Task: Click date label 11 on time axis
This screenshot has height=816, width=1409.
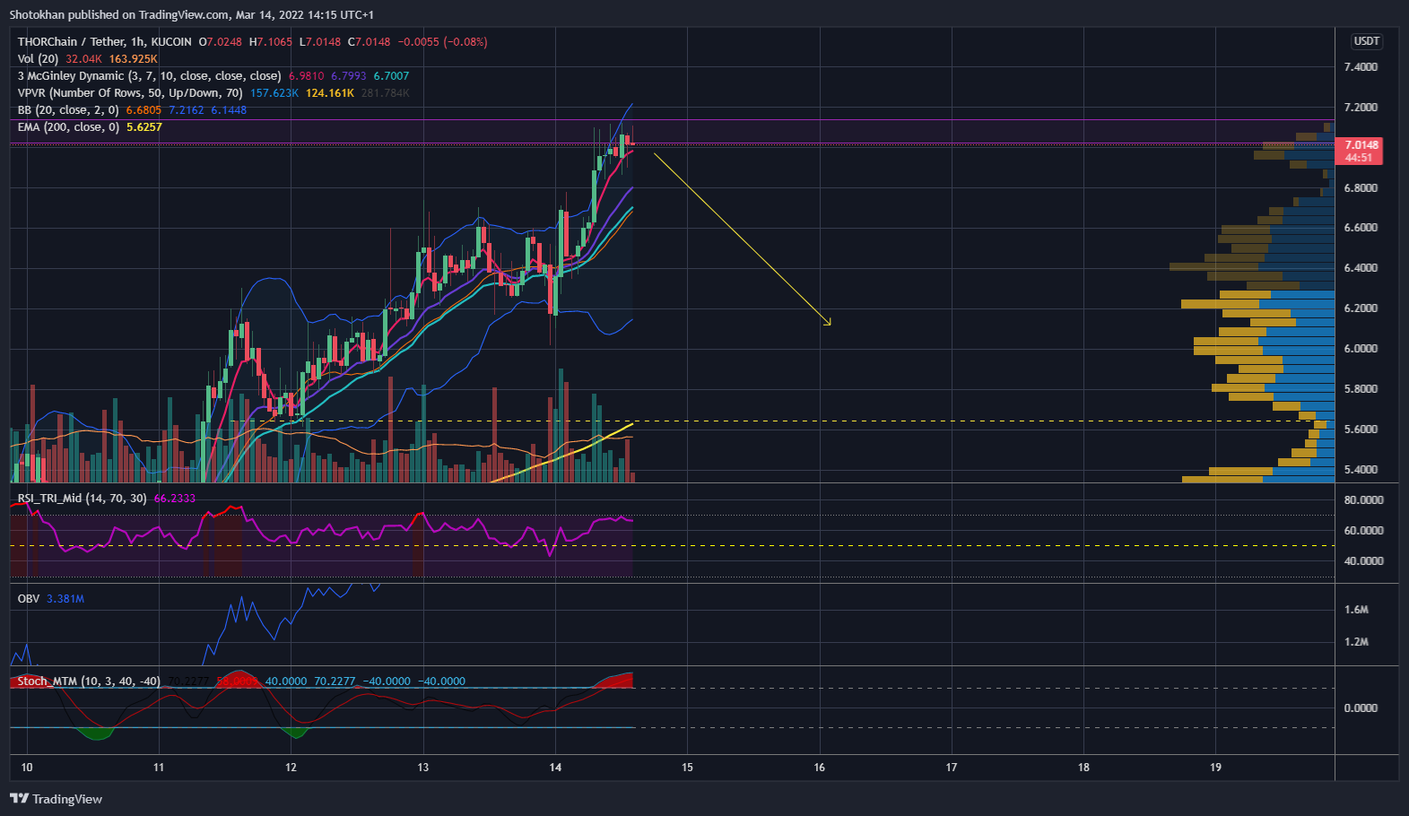Action: (x=159, y=768)
